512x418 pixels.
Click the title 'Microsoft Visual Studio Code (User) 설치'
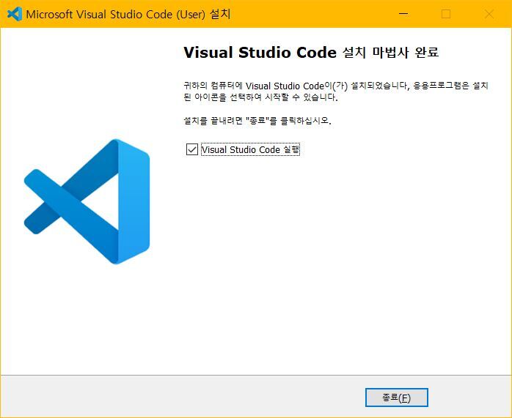pyautogui.click(x=128, y=15)
